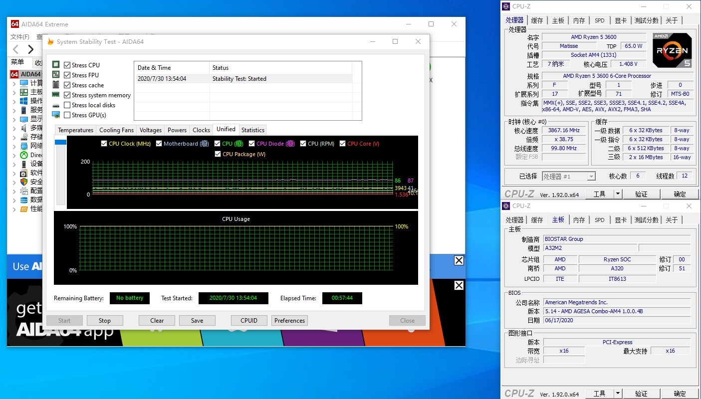Click the motherboard icon in AIDA64 tree
The image size is (701, 399).
coord(24,92)
